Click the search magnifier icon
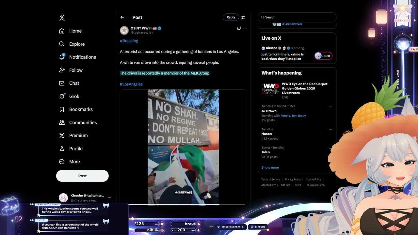The image size is (418, 235). pos(263,17)
